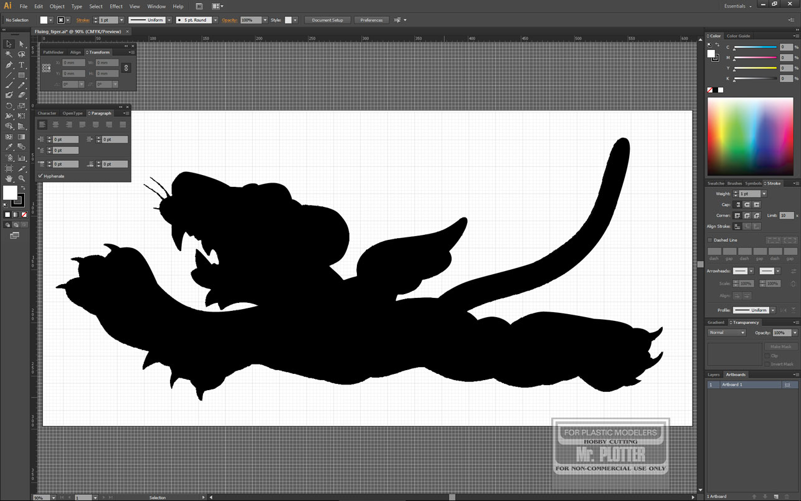Image resolution: width=801 pixels, height=501 pixels.
Task: Open the 5 pt. Round brush dropdown
Action: 216,20
